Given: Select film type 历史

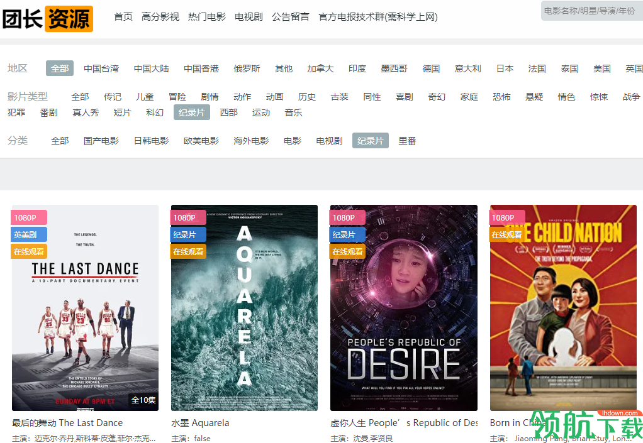Looking at the screenshot, I should (x=307, y=97).
